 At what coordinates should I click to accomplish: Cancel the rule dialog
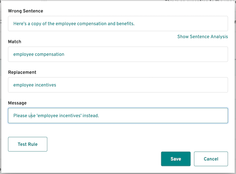pyautogui.click(x=211, y=159)
